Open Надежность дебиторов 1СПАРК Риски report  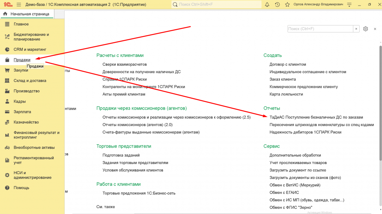305,132
